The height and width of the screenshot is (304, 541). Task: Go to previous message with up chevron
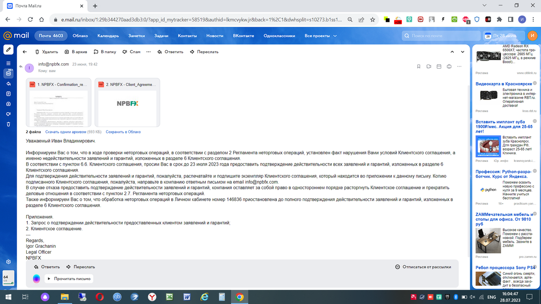point(452,52)
